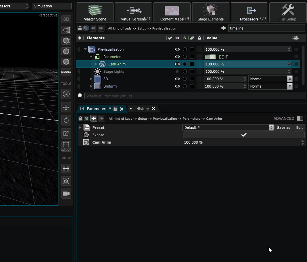Click the lock icon in processor breadcrumb bar
This screenshot has height=262, width=307.
80,28
